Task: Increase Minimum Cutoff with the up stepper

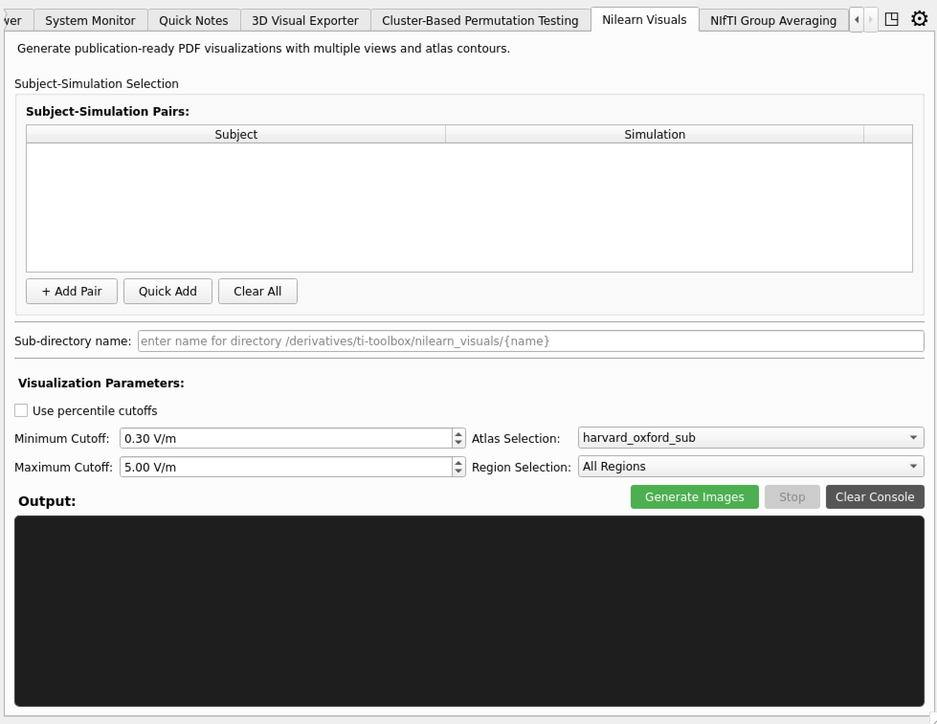Action: pyautogui.click(x=458, y=434)
